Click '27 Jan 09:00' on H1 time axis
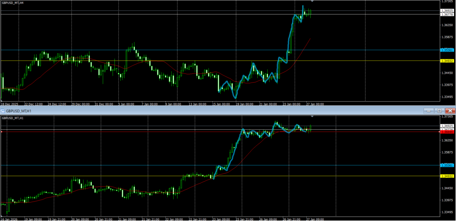This screenshot has height=221, width=456. tap(315, 219)
